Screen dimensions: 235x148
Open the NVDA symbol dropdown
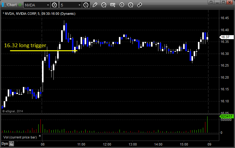click(48, 5)
